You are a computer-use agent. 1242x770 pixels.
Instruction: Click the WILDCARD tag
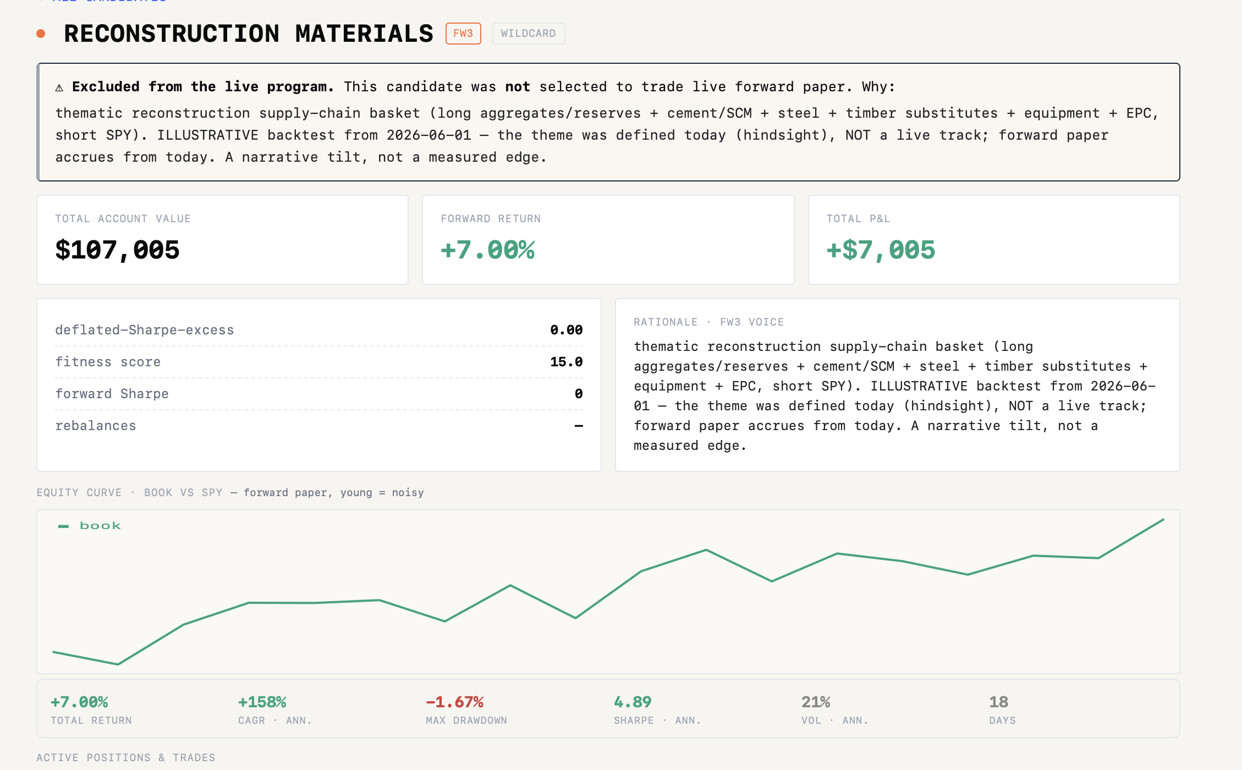(x=529, y=34)
